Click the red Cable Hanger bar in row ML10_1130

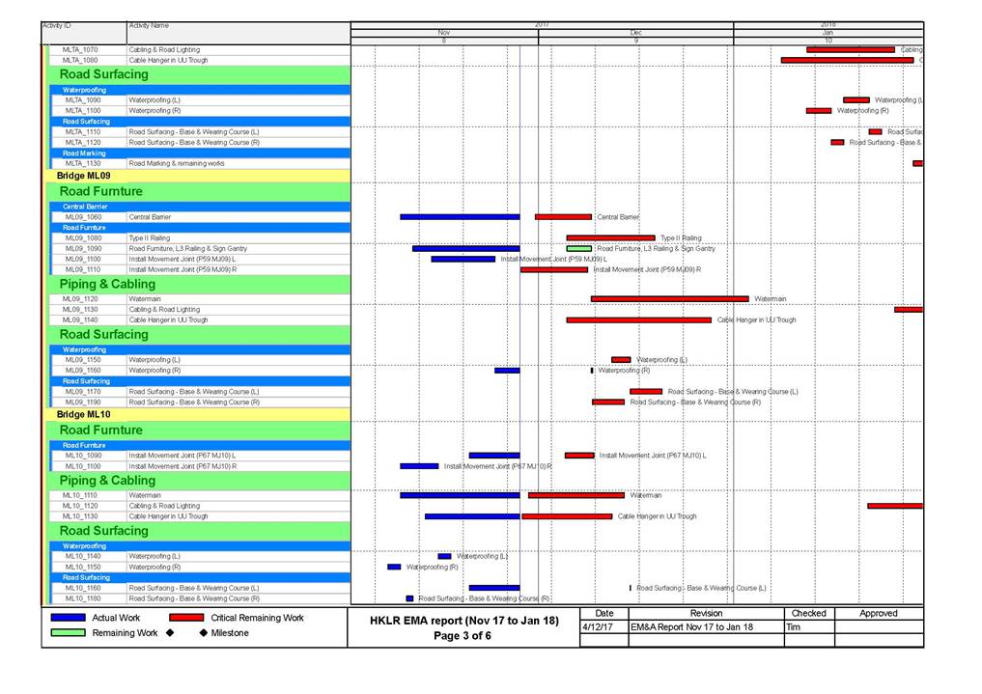567,516
